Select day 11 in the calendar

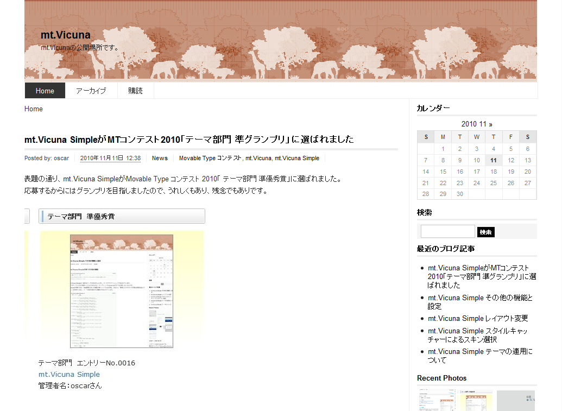click(494, 160)
